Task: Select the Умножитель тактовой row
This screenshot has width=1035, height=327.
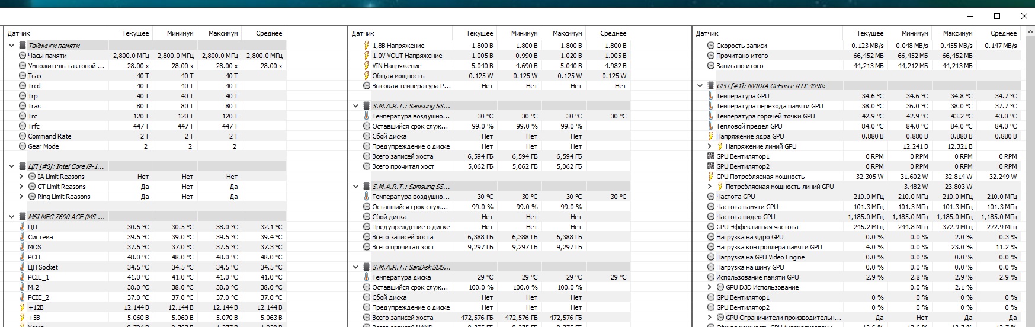Action: (x=146, y=66)
